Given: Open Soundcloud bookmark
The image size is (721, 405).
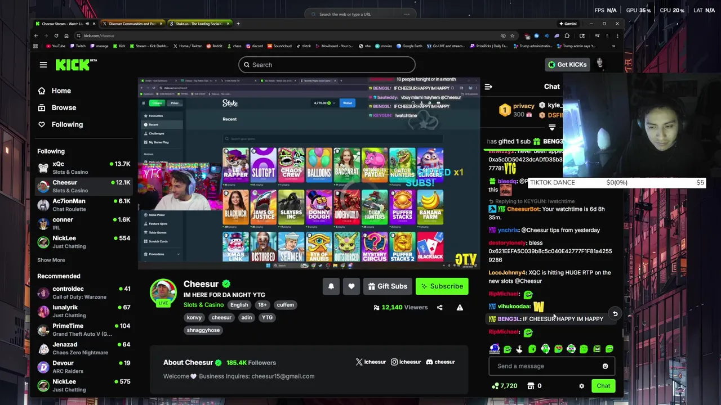Looking at the screenshot, I should (279, 46).
